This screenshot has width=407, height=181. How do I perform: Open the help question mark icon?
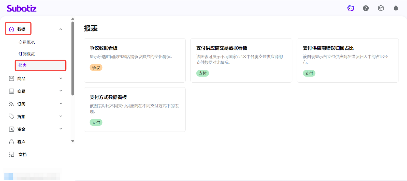pos(366,8)
